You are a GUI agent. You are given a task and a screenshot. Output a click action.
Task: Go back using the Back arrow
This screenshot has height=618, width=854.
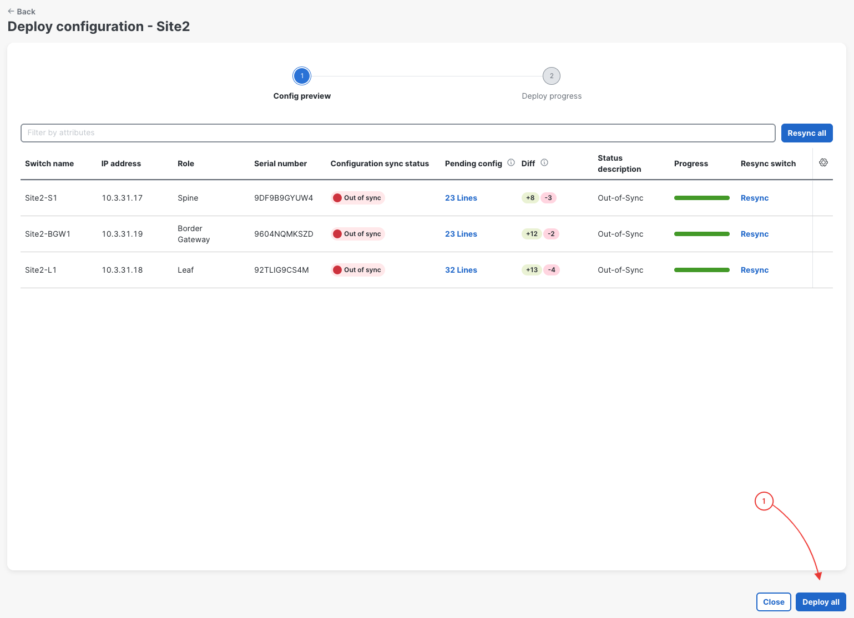21,11
